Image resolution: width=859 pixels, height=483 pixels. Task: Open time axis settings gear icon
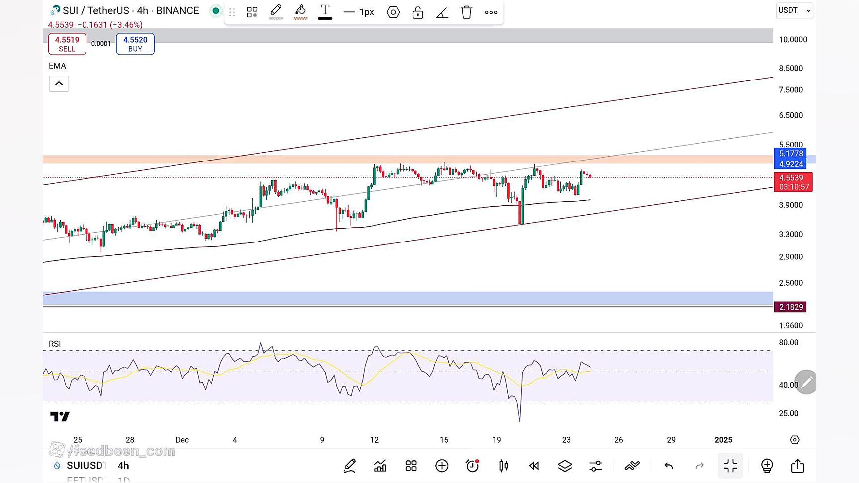(x=795, y=440)
